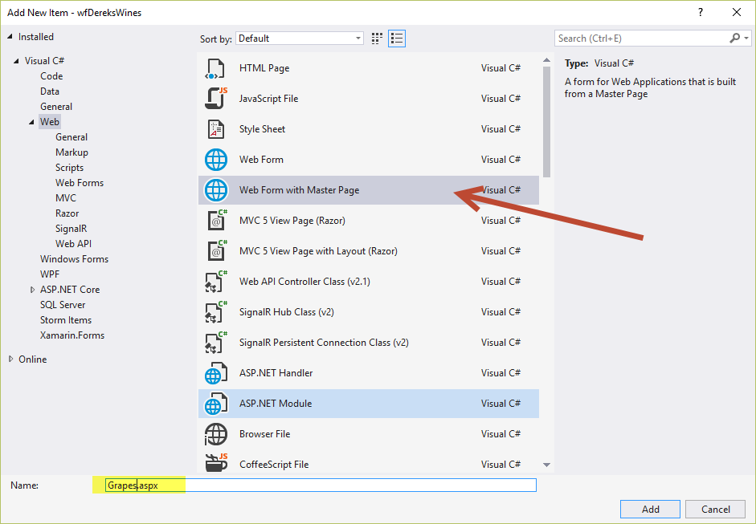Click the JavaScript File template icon
The image size is (756, 524).
click(x=215, y=99)
